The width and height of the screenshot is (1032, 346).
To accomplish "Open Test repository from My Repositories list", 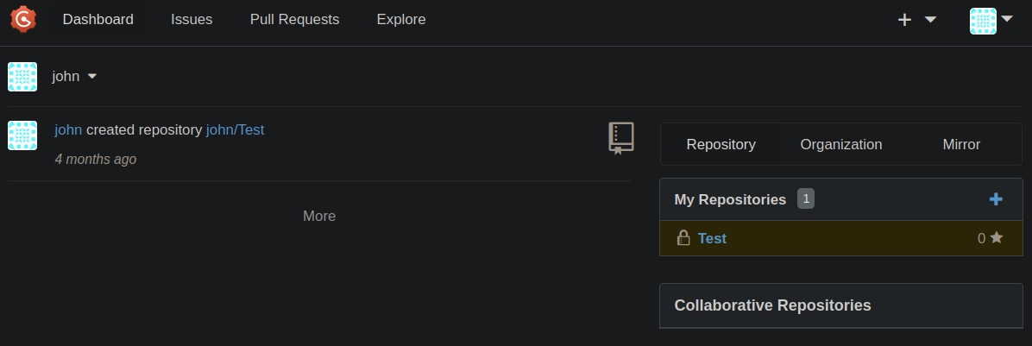I will click(x=712, y=238).
